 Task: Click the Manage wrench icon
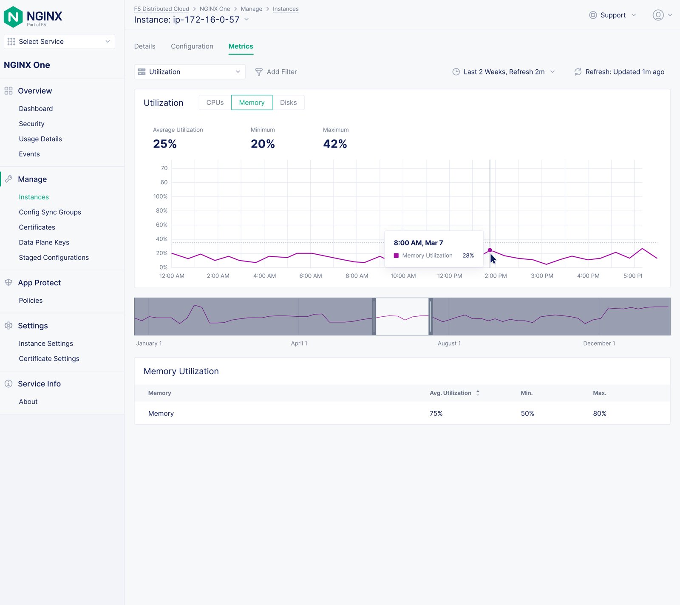pos(8,179)
